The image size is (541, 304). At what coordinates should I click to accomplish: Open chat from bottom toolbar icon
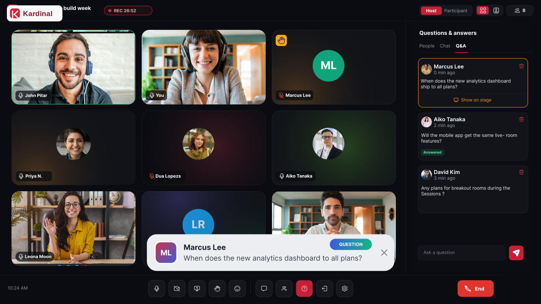pyautogui.click(x=264, y=289)
